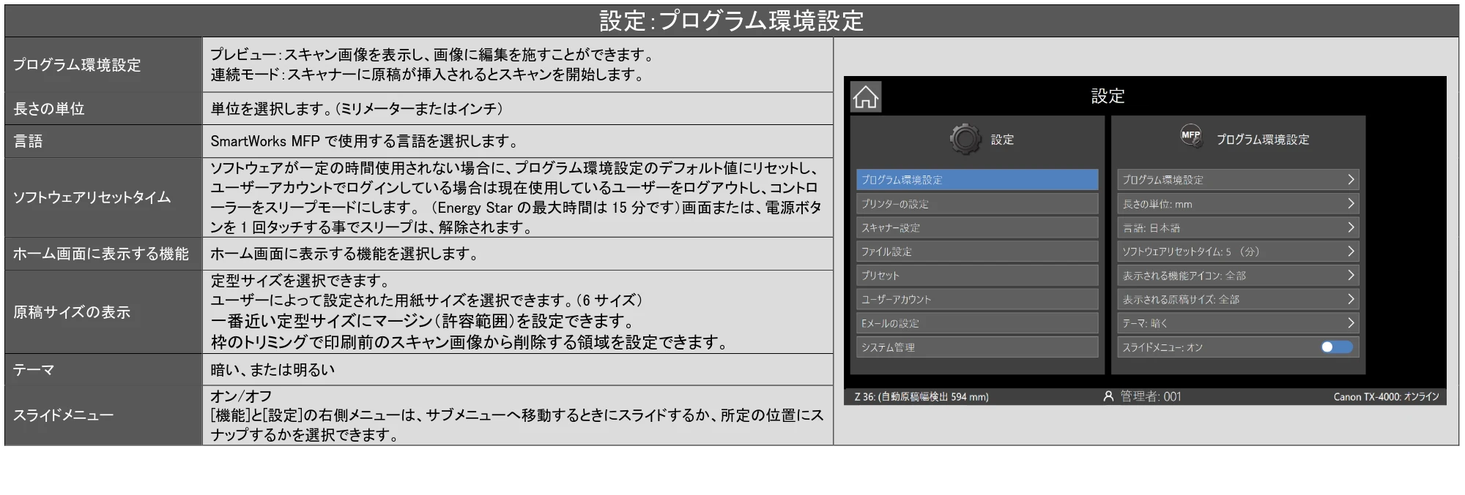Open ユーザーアカウント menu item
Image resolution: width=1465 pixels, height=495 pixels.
977,299
